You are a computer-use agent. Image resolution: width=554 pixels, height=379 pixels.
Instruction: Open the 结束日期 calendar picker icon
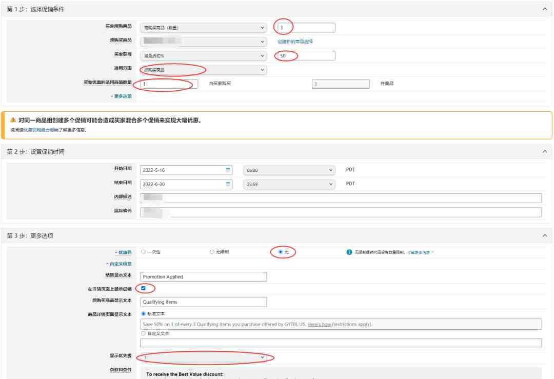pos(228,184)
